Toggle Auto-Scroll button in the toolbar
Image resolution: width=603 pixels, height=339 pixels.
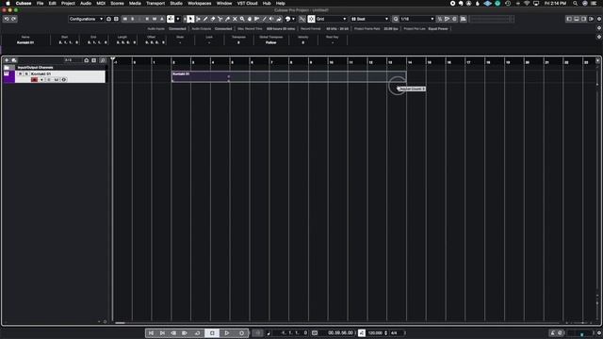tap(171, 19)
